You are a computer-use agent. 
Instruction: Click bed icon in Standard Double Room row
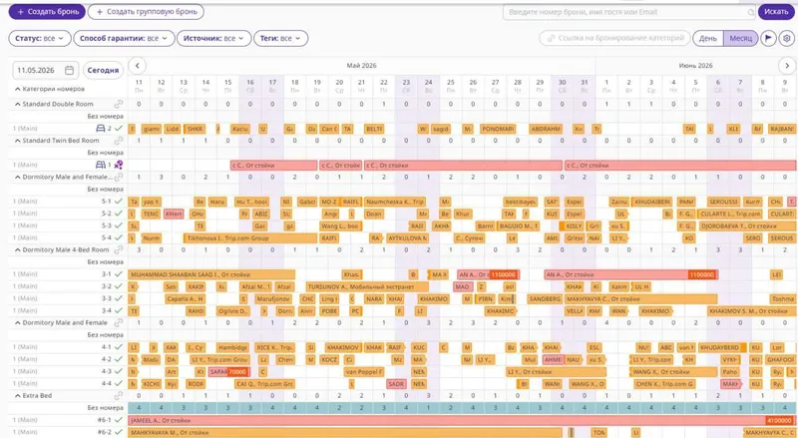coord(101,129)
